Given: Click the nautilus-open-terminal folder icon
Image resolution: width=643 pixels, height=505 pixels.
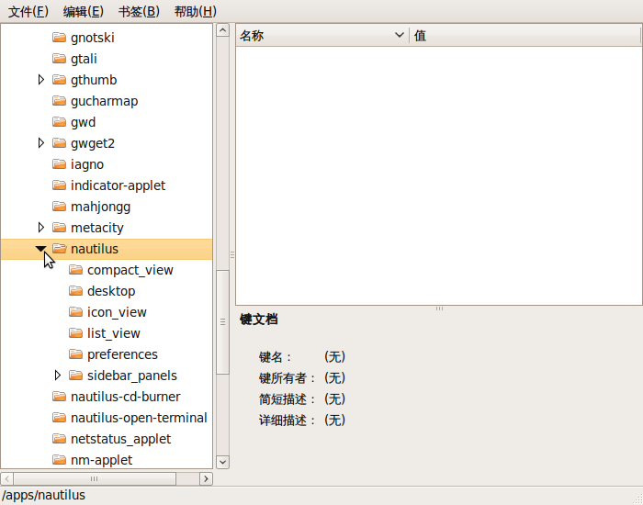Looking at the screenshot, I should pyautogui.click(x=59, y=417).
